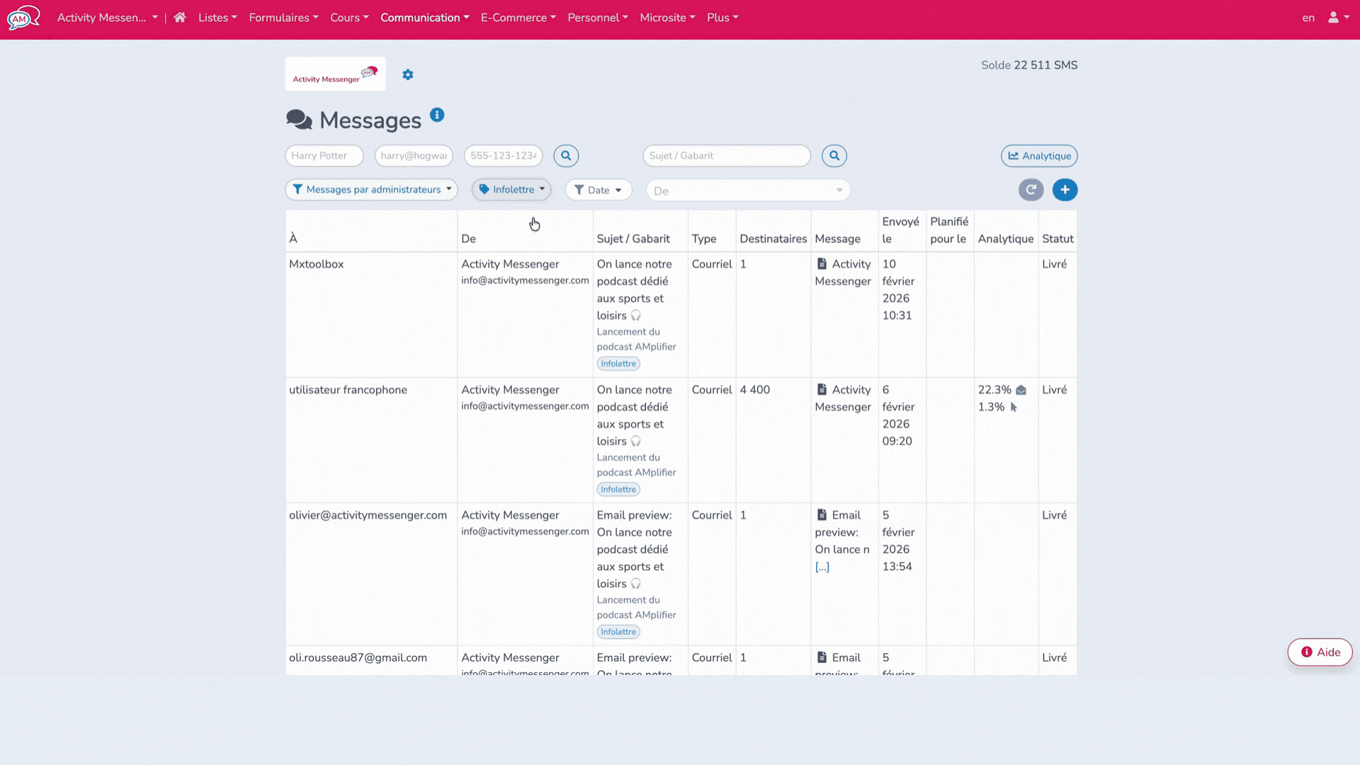Image resolution: width=1360 pixels, height=765 pixels.
Task: Open the user account icon at top right
Action: 1334,18
